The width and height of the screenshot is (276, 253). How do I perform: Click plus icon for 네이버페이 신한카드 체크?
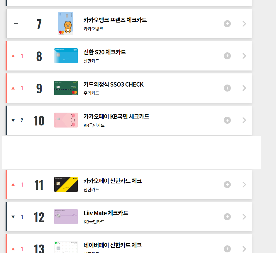(x=227, y=249)
